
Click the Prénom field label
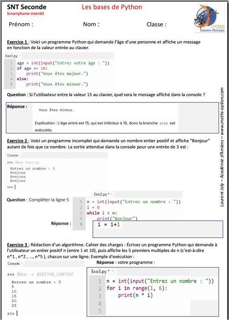pos(21,24)
